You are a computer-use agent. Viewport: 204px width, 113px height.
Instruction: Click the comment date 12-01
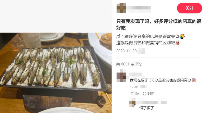click(134, 87)
